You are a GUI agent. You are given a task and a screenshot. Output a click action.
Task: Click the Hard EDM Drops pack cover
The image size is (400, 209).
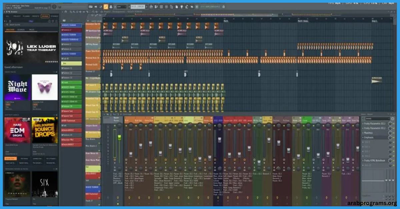[x=17, y=130]
